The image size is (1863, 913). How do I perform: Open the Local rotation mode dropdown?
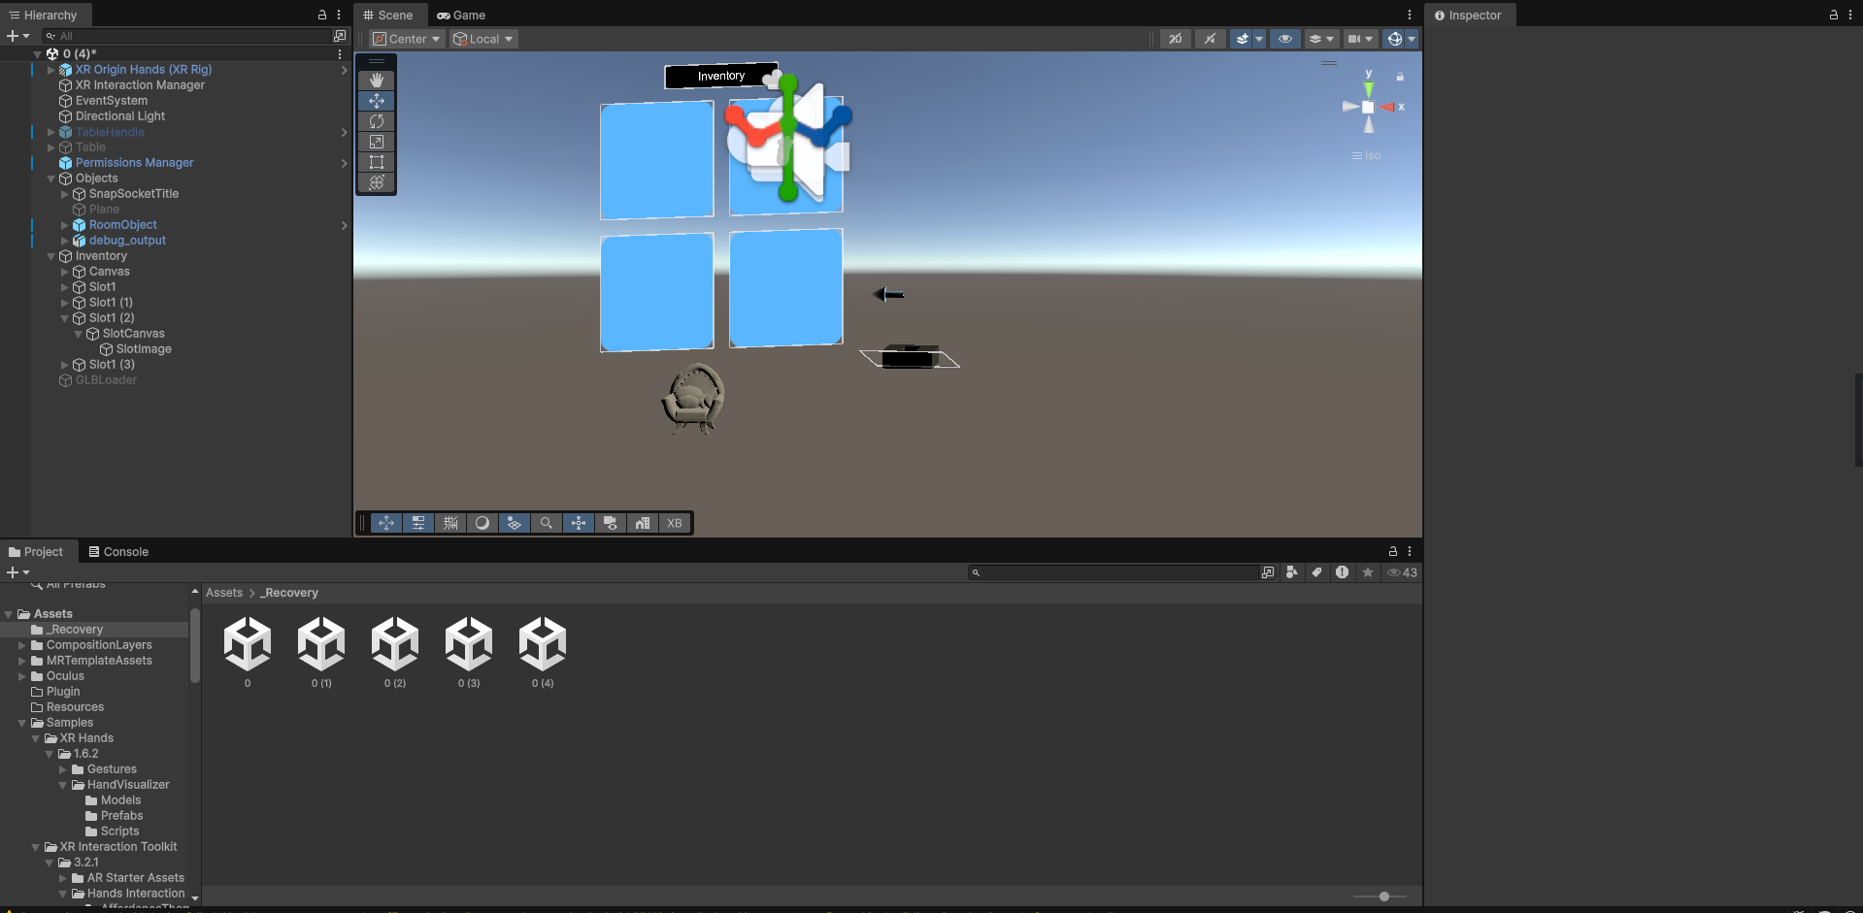[483, 39]
